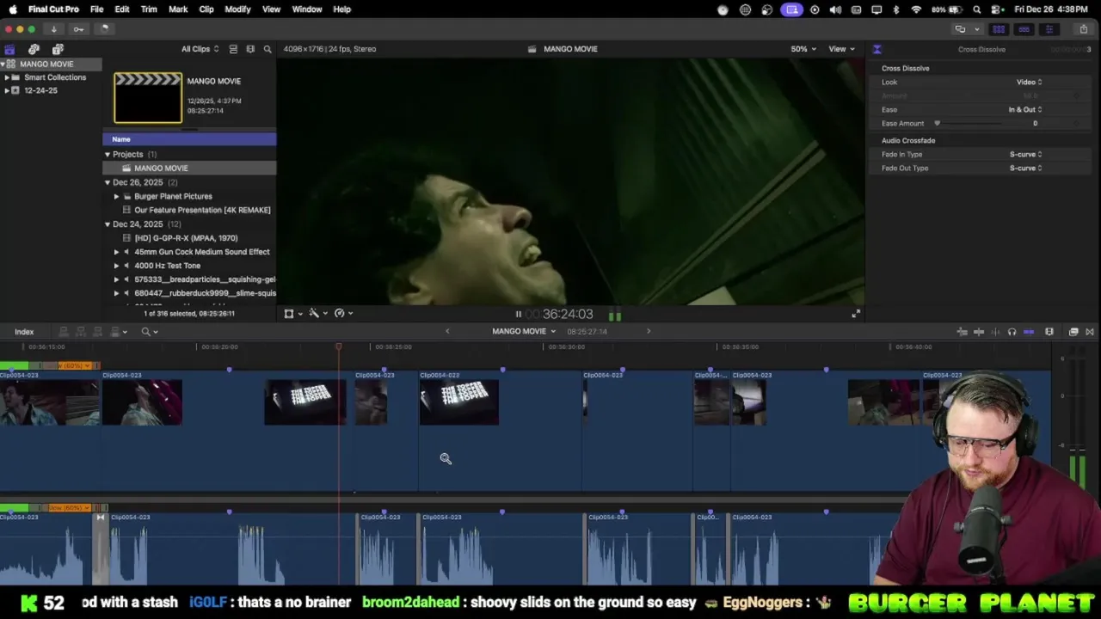Collapse Dec 26, 2025 group
Image resolution: width=1101 pixels, height=619 pixels.
(108, 182)
